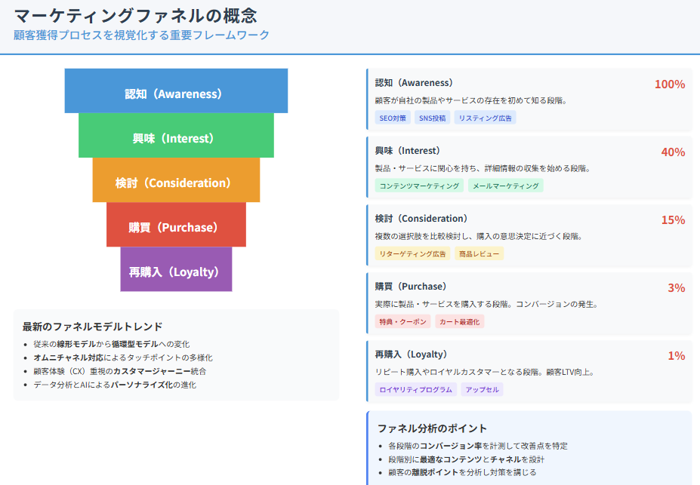
Task: Click the purple 再購入（Loyalty） funnel segment
Action: click(x=176, y=270)
